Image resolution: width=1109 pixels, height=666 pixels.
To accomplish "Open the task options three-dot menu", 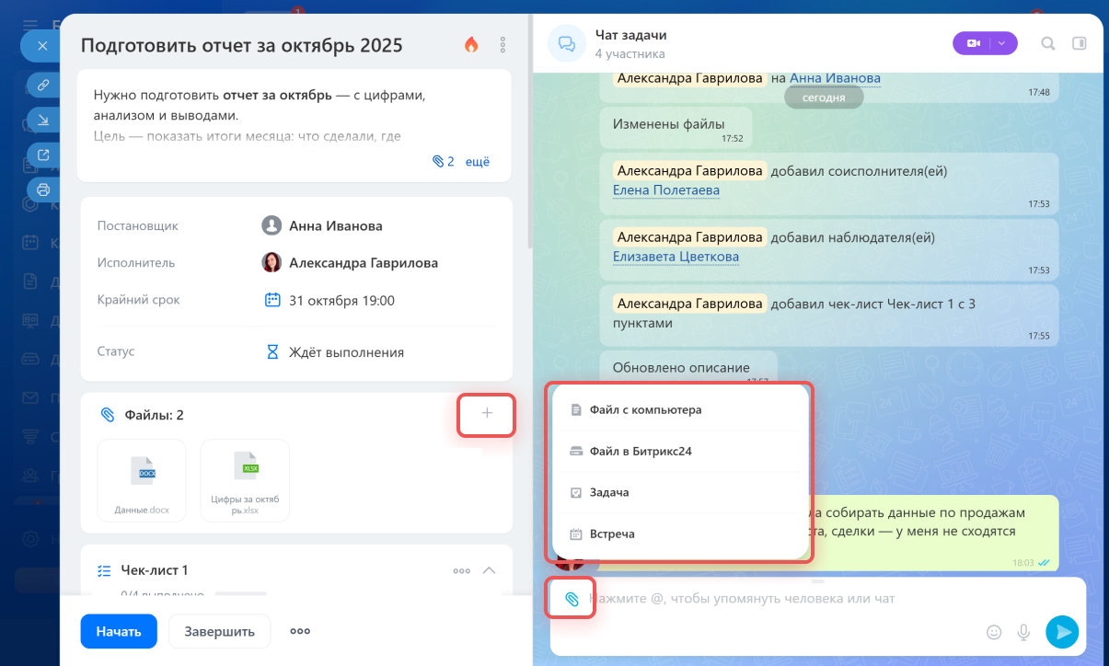I will coord(503,44).
